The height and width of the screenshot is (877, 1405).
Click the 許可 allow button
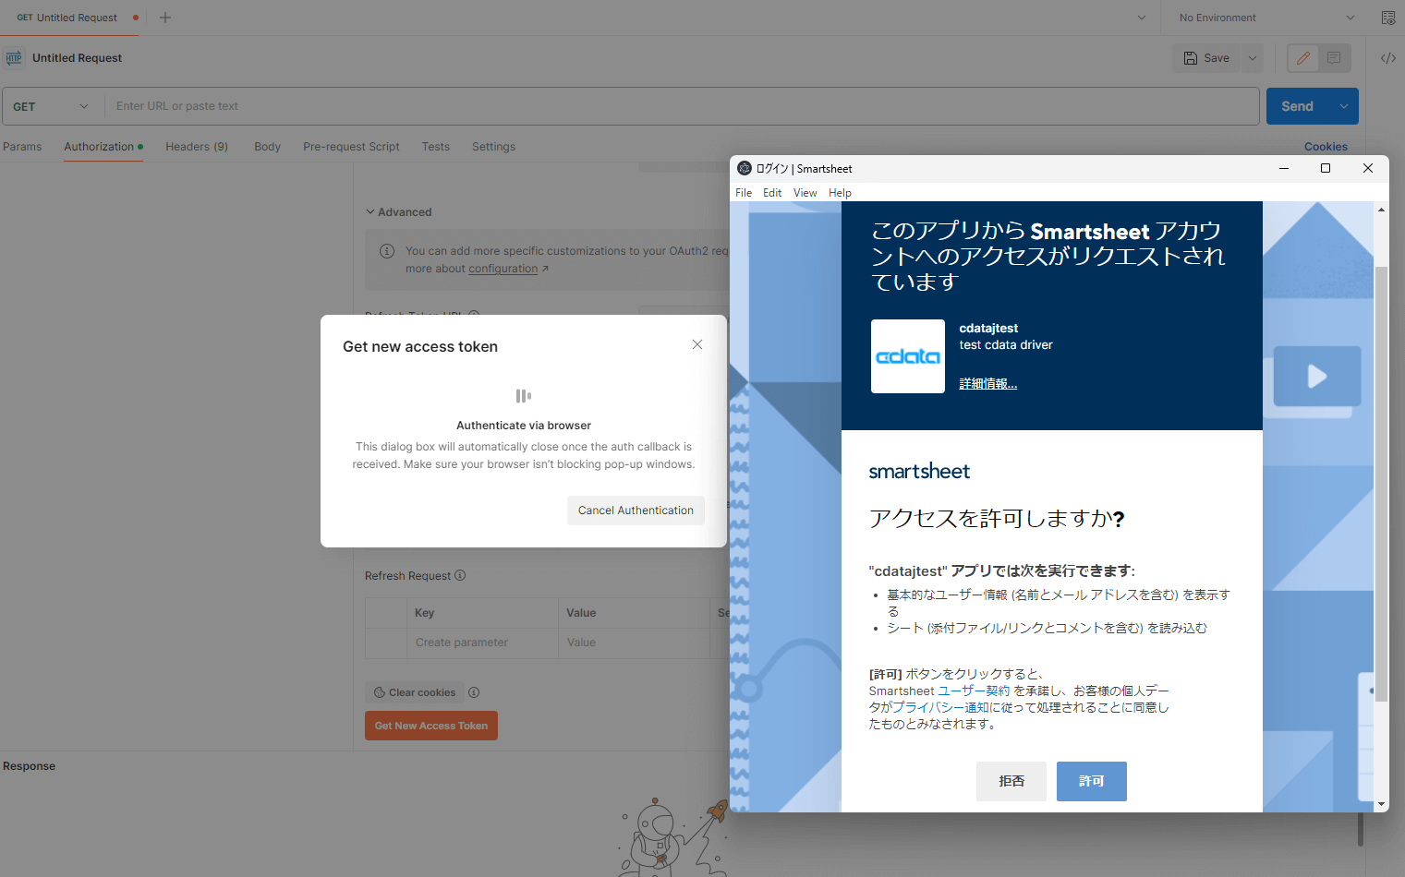click(x=1092, y=781)
